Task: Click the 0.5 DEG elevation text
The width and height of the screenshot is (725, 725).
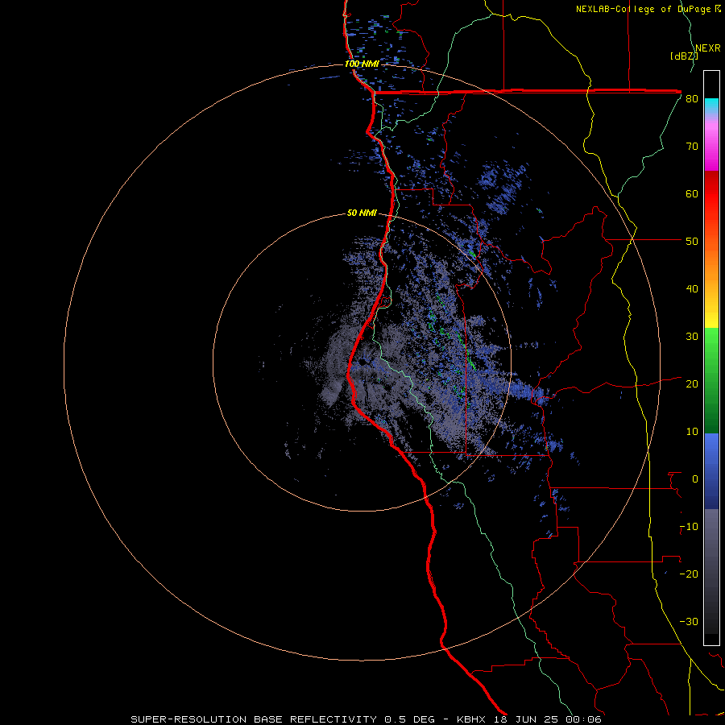Action: (x=409, y=719)
